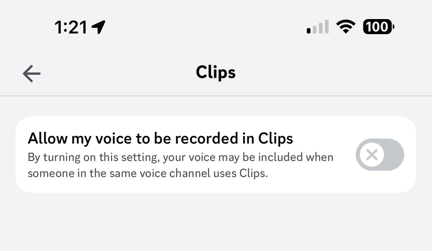Select the white voice recording settings card
432x251 pixels.
pyautogui.click(x=216, y=155)
